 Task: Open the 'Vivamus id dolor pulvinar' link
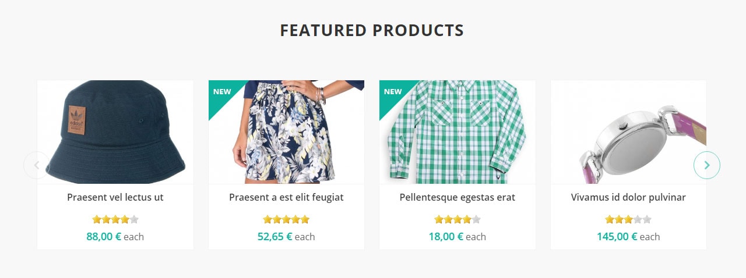628,197
